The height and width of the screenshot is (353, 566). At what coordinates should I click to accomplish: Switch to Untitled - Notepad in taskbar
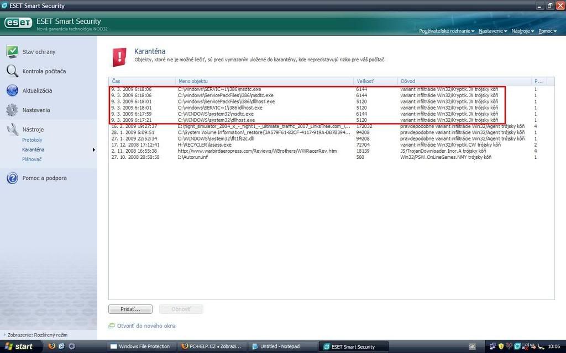click(282, 346)
